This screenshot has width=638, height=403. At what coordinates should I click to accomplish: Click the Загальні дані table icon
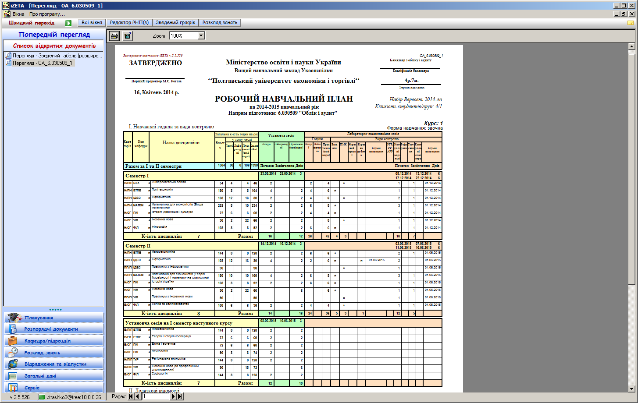coord(13,376)
